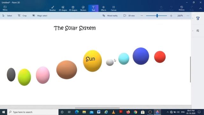Click The Solar System title text
This screenshot has height=115, width=204.
[75, 28]
